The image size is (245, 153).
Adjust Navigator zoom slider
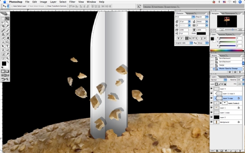point(232,29)
